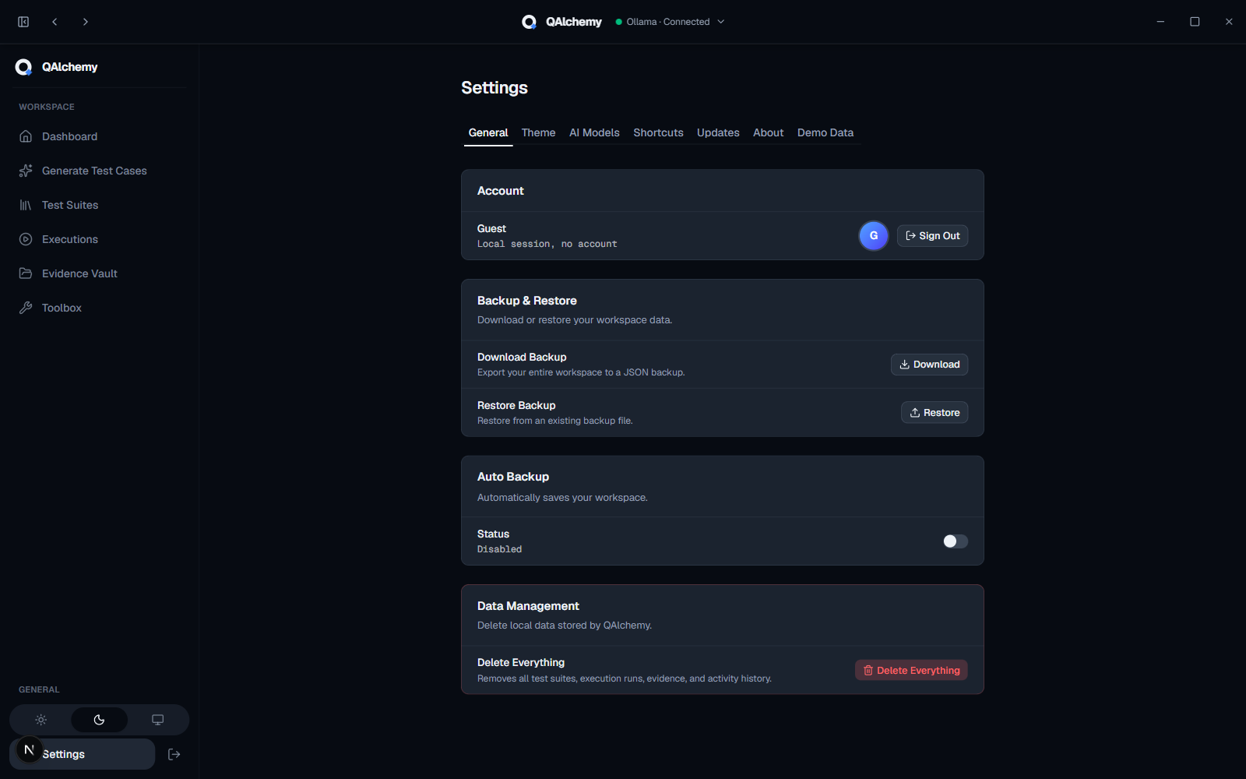Click the Settings page heading
The height and width of the screenshot is (779, 1246).
click(495, 88)
